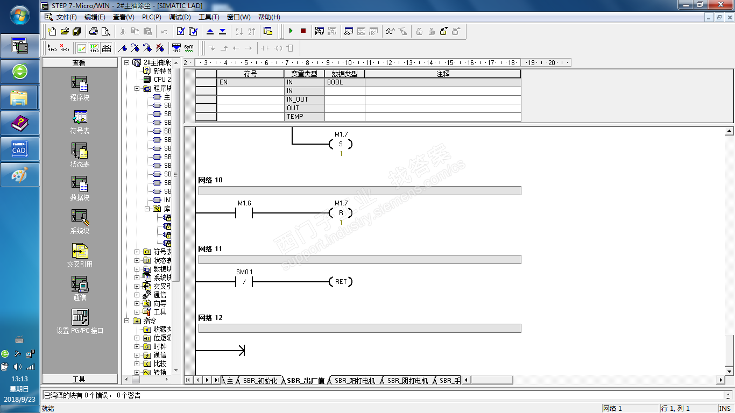
Task: Toggle the network comments view button
Action: point(94,48)
